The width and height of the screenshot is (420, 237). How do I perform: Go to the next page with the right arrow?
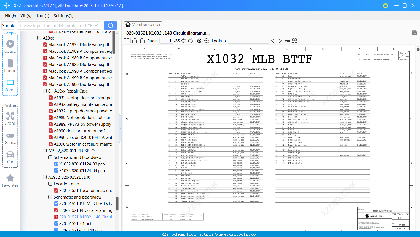(x=191, y=41)
